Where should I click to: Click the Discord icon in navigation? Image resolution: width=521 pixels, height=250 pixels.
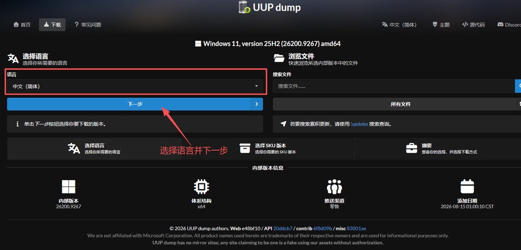500,24
